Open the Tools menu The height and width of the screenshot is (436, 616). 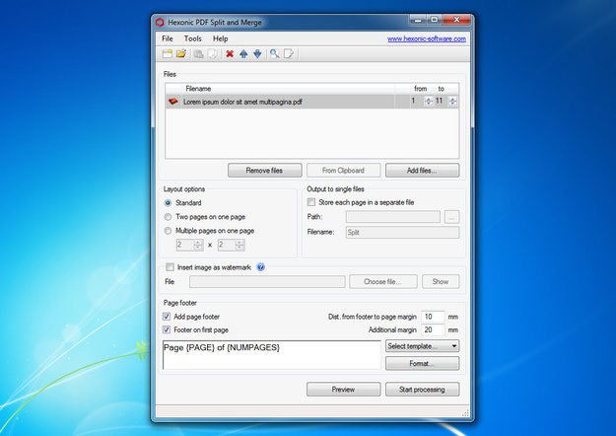pos(193,38)
